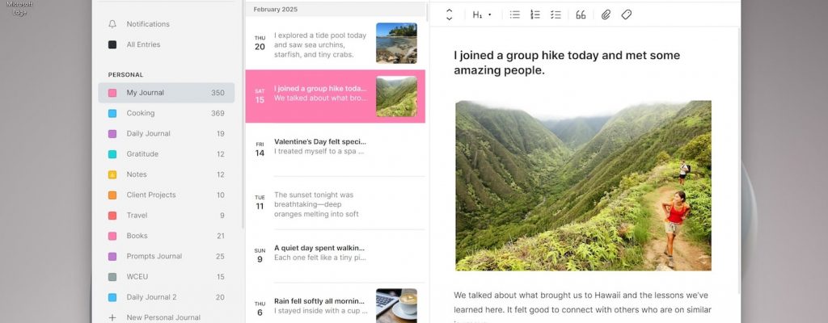This screenshot has width=828, height=323.
Task: Click the purple Daily Journal color swatch
Action: (112, 134)
